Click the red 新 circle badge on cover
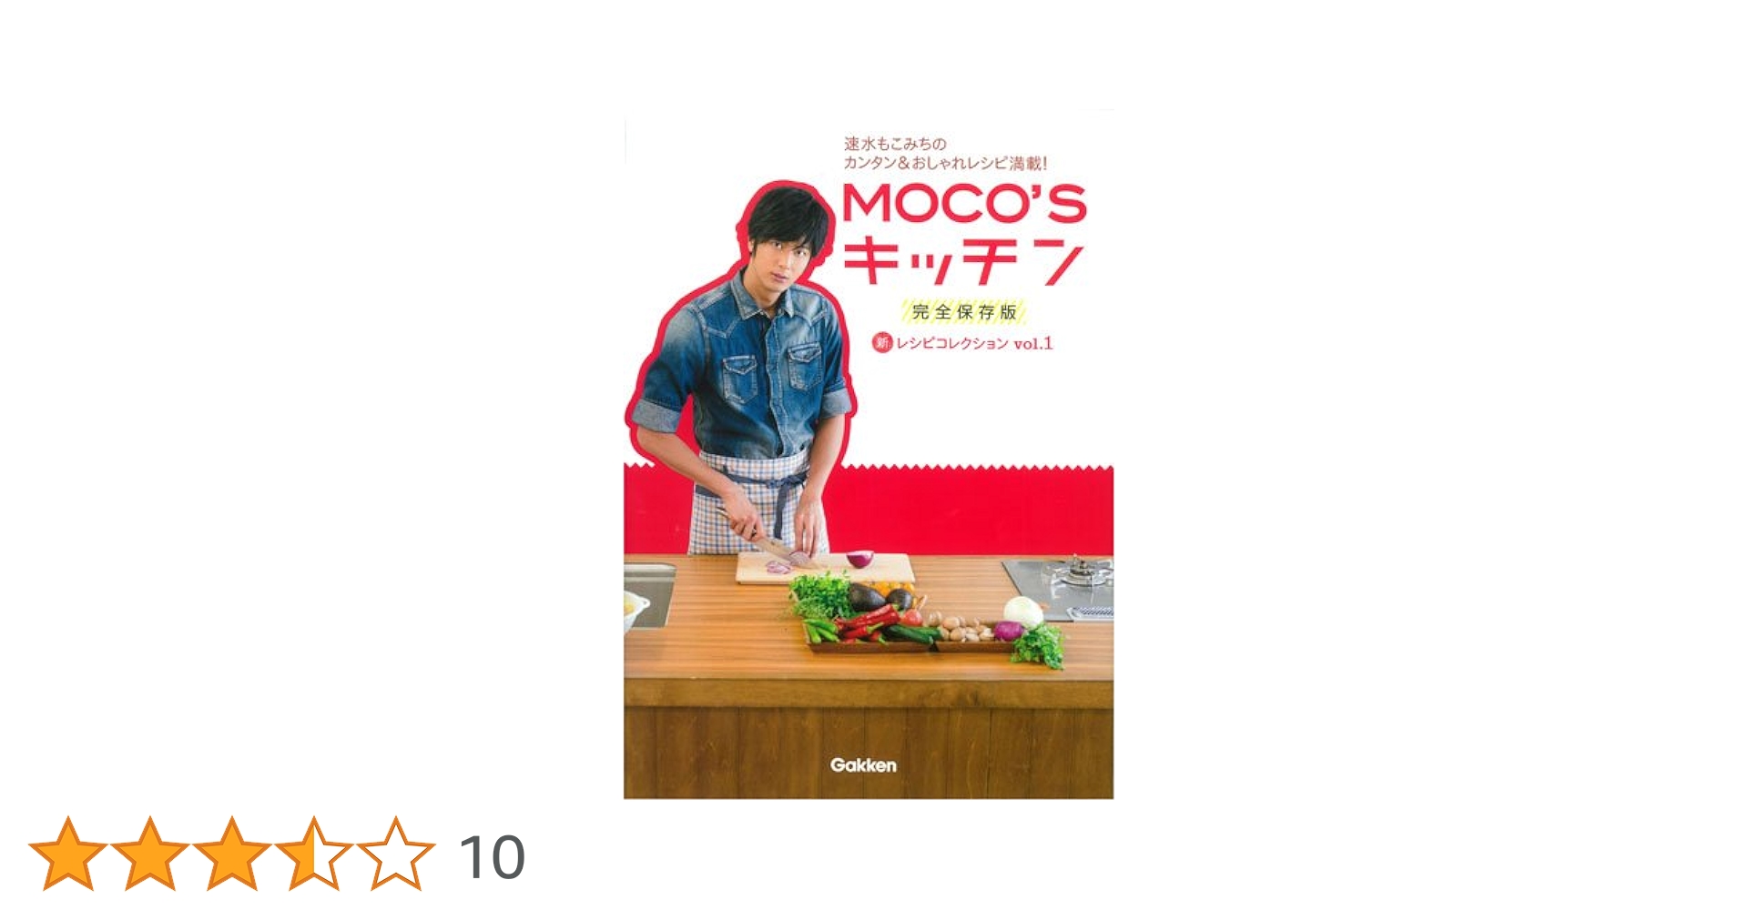Screen dimensions: 1739x910 882,343
